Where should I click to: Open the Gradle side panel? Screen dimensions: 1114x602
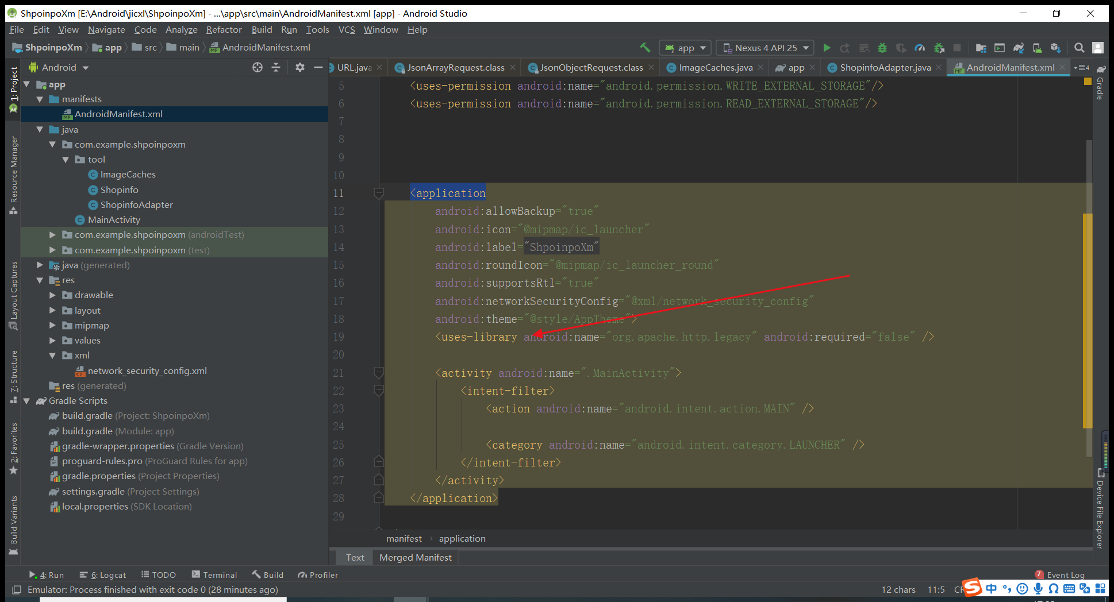(1100, 83)
